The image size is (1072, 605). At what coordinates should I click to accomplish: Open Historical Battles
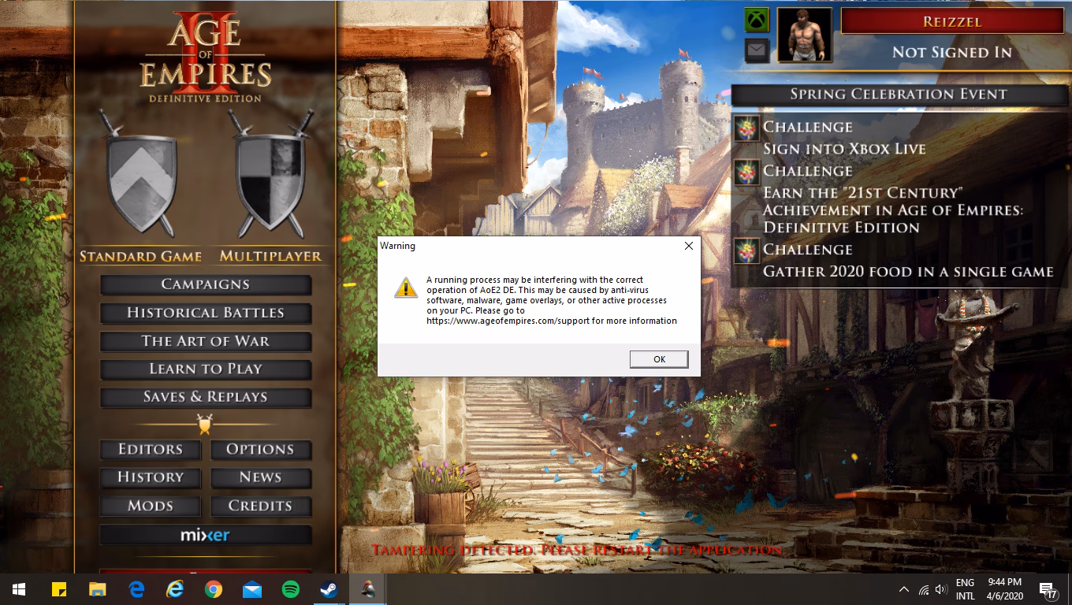206,313
